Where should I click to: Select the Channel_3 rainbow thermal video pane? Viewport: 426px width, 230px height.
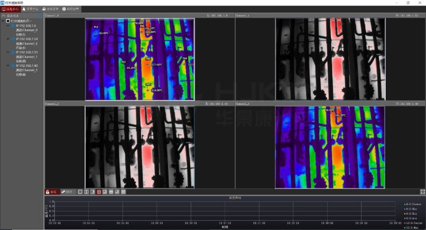tap(330, 147)
